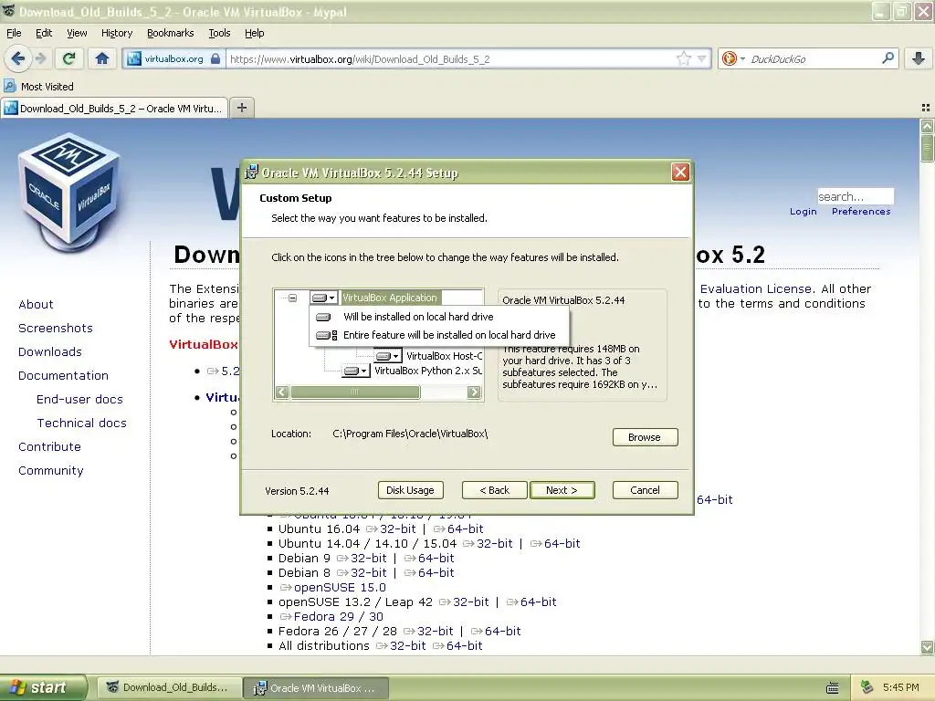Click the VirtualBox cube logo
The image size is (935, 701).
point(69,191)
